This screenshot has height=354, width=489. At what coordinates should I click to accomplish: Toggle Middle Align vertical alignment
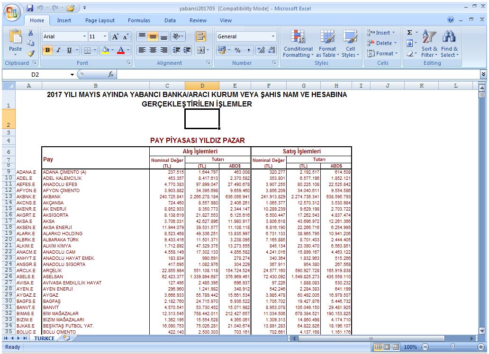(153, 37)
